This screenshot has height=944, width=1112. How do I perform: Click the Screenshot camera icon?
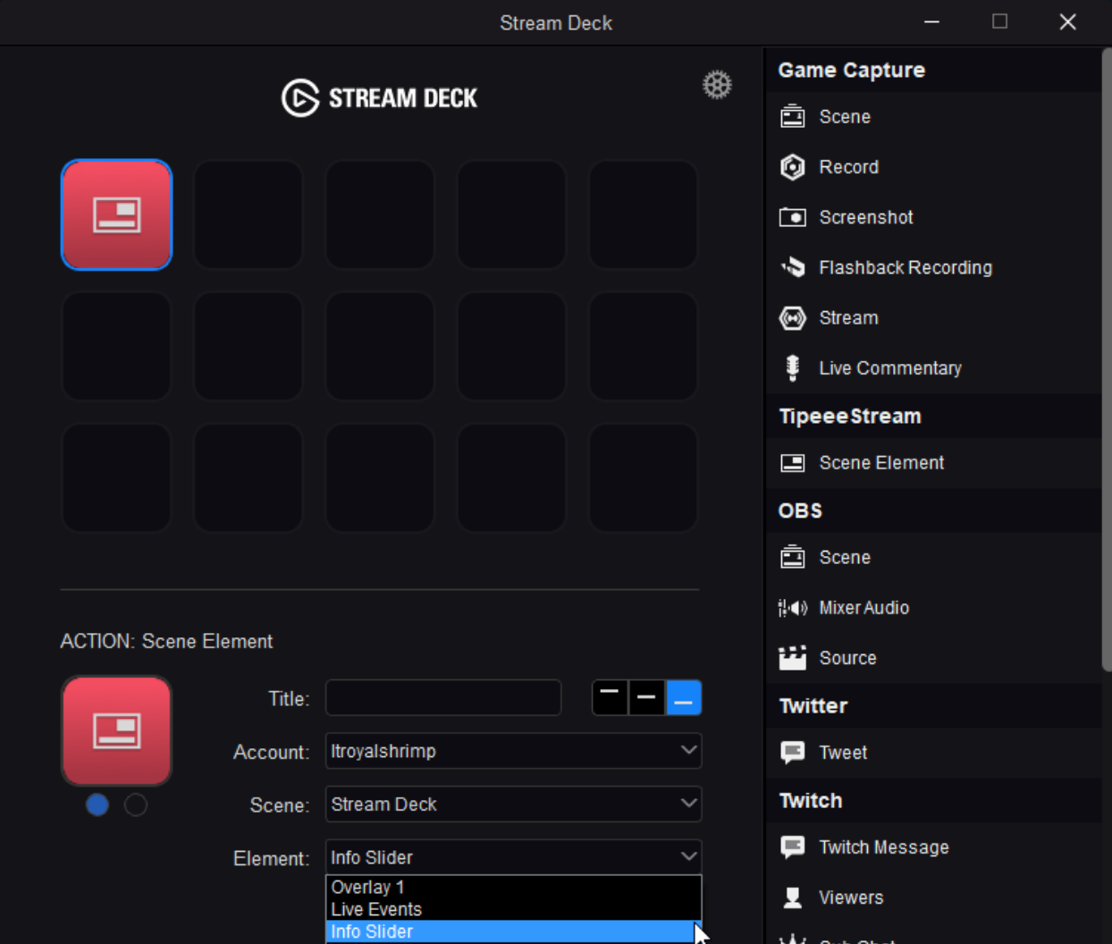pyautogui.click(x=792, y=217)
